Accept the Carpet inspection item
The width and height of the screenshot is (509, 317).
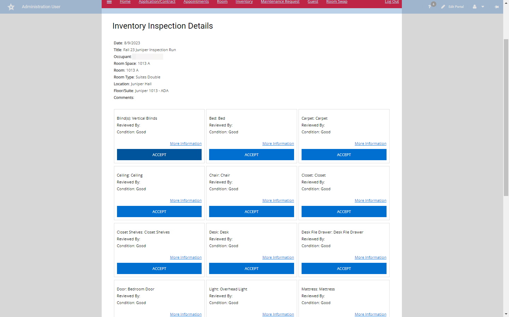pyautogui.click(x=344, y=155)
